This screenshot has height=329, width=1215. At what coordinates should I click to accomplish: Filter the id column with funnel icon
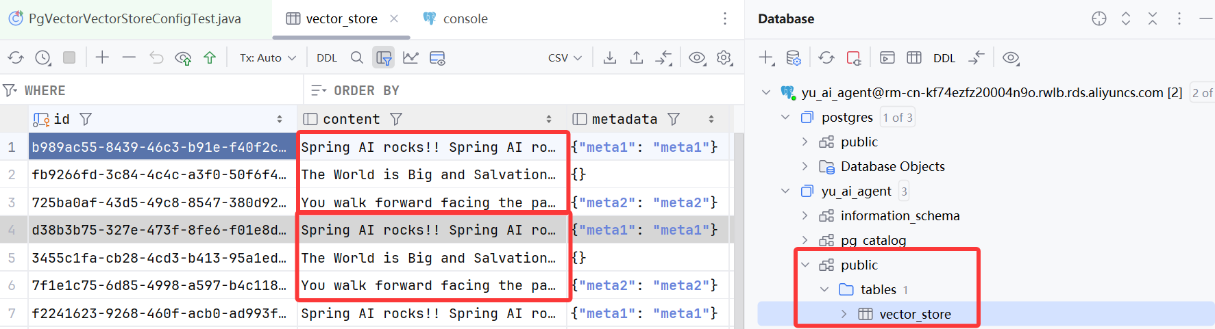pos(86,119)
